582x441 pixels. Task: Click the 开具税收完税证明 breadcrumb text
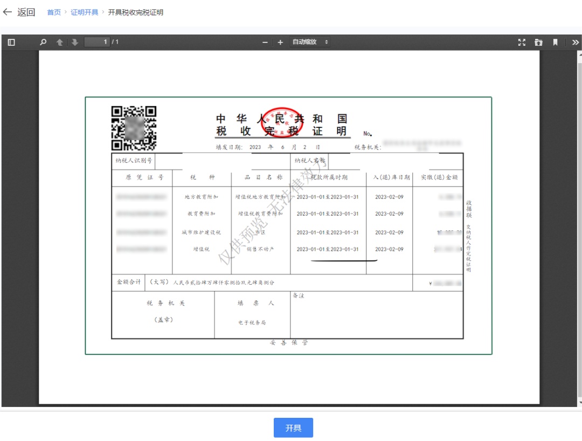click(136, 12)
